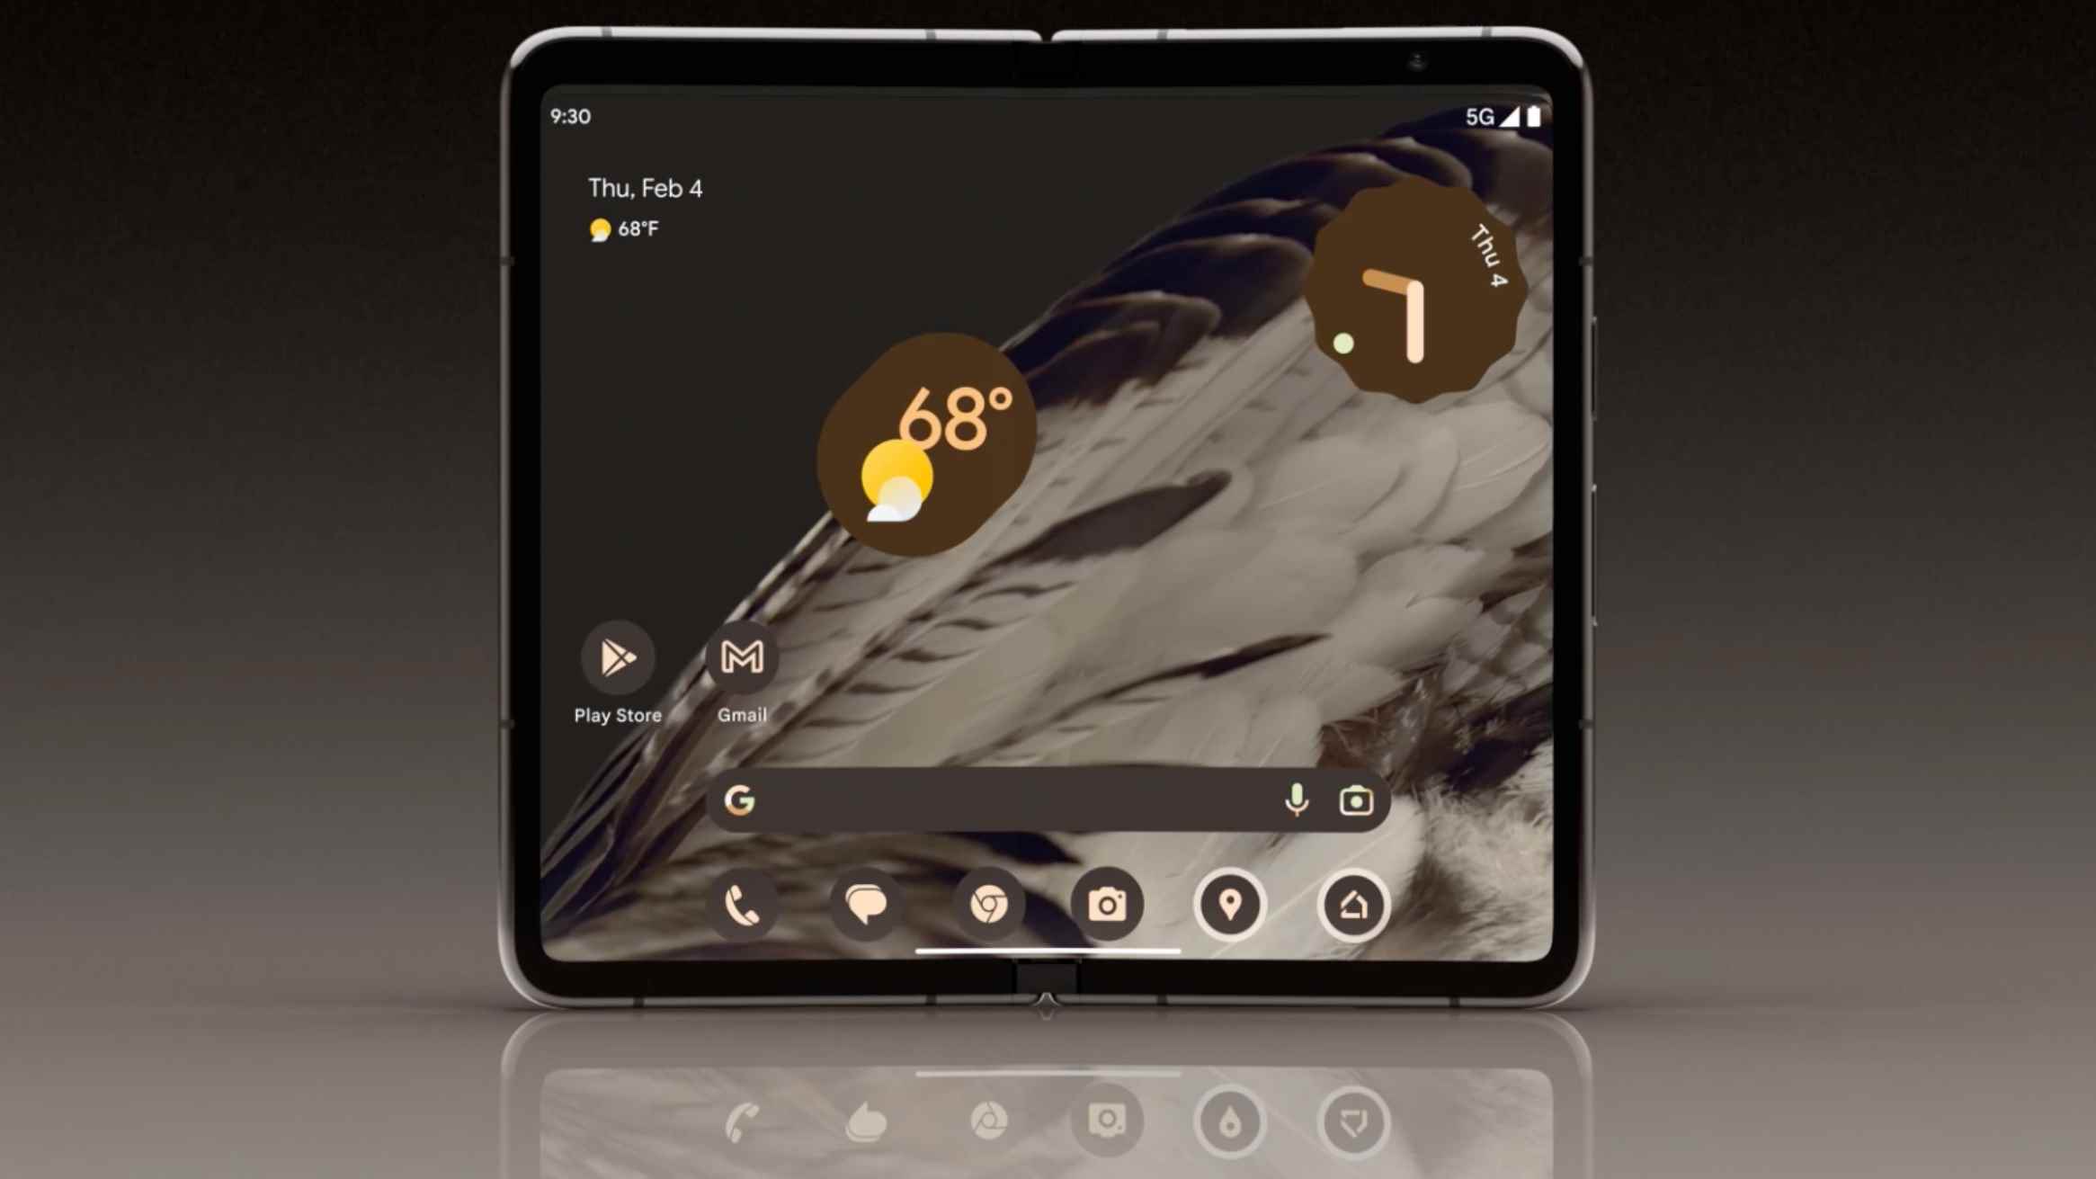Open Gmail app

coord(743,659)
